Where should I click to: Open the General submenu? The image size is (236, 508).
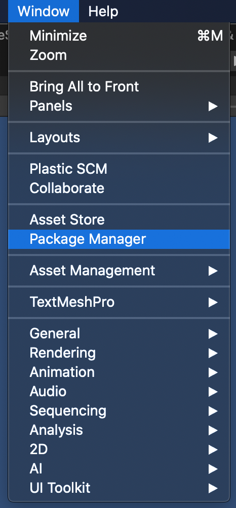[119, 334]
